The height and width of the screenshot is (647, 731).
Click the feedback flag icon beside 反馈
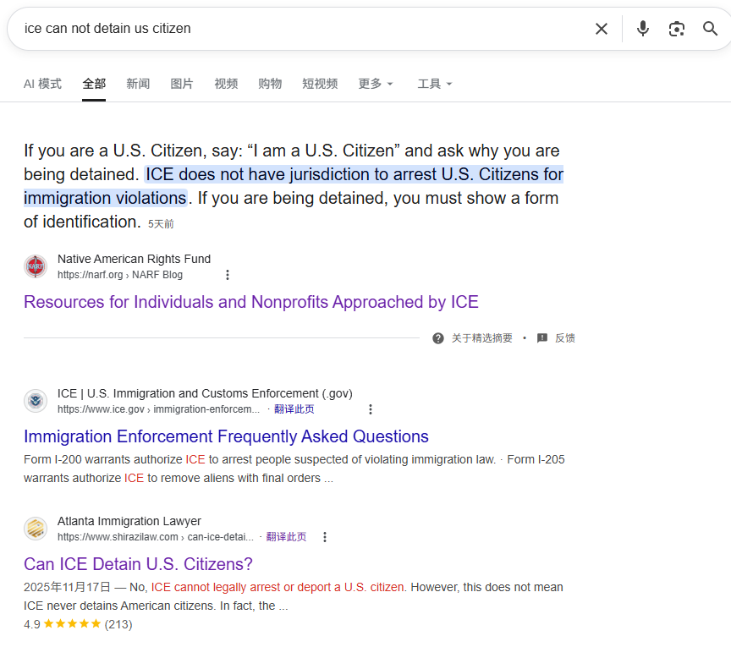(542, 338)
